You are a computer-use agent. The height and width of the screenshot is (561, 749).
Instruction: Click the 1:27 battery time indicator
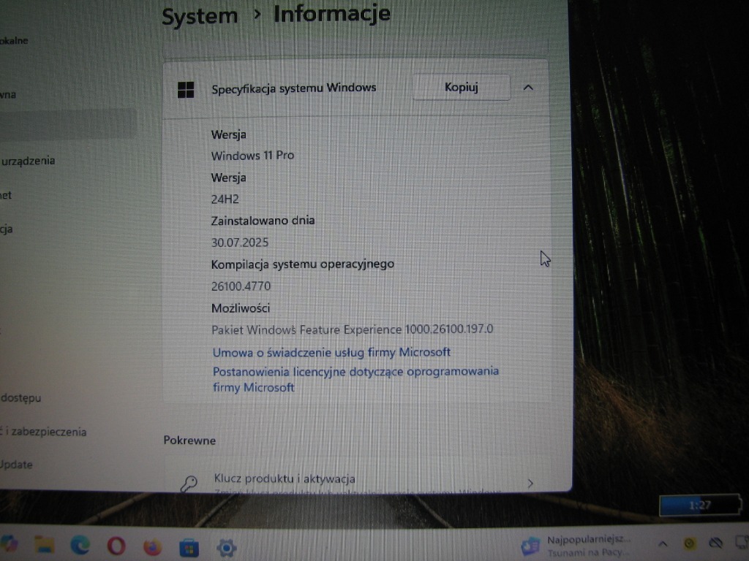(700, 505)
